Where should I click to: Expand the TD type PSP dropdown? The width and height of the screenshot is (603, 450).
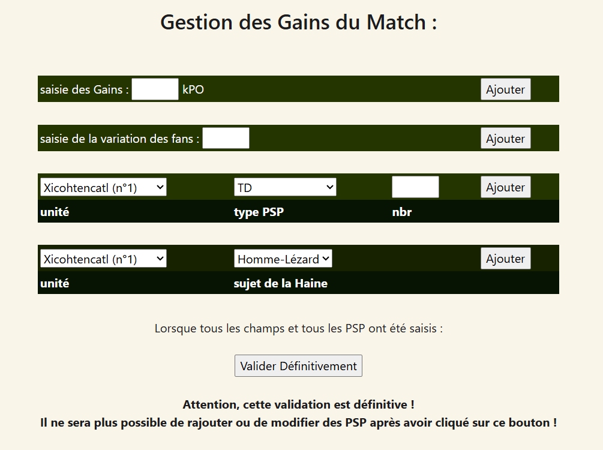pyautogui.click(x=285, y=187)
